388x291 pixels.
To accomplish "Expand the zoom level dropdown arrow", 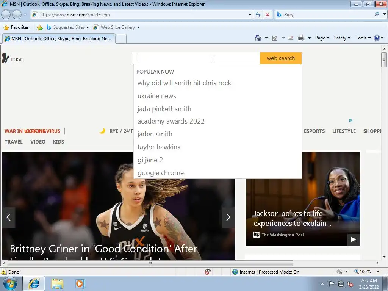I will pos(378,272).
